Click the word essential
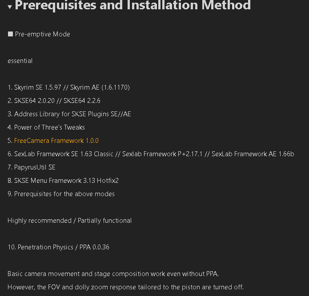 (20, 61)
